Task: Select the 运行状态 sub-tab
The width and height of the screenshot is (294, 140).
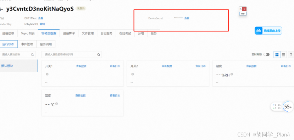Action: click(8, 44)
